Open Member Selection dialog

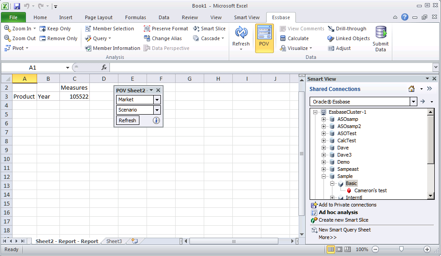point(109,29)
